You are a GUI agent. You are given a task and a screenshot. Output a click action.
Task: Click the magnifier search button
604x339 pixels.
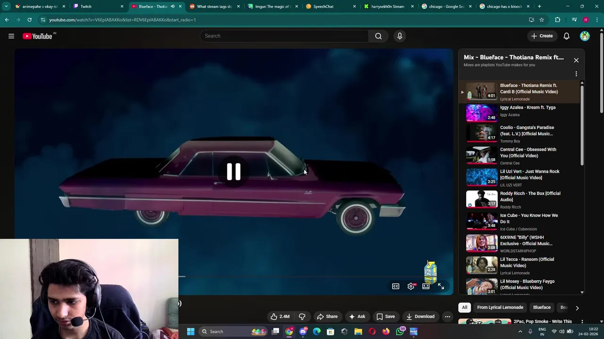[x=378, y=36]
